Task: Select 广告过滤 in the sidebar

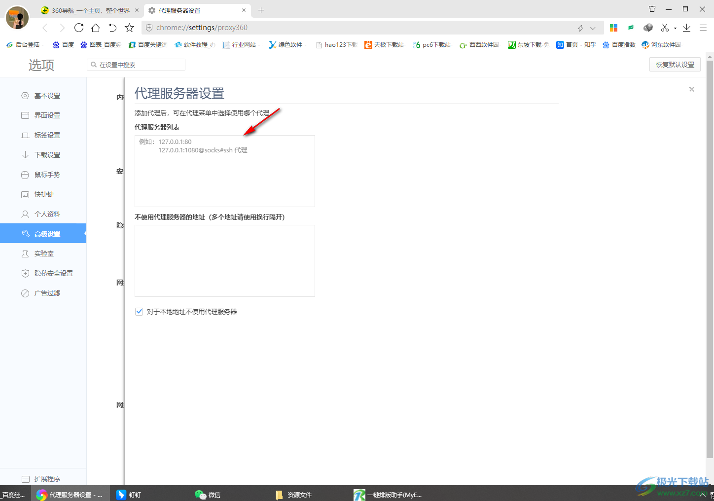Action: click(x=43, y=293)
